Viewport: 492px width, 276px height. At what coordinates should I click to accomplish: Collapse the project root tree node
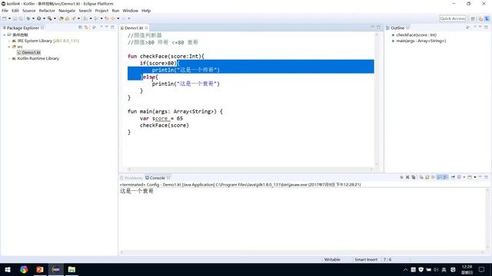pos(5,34)
